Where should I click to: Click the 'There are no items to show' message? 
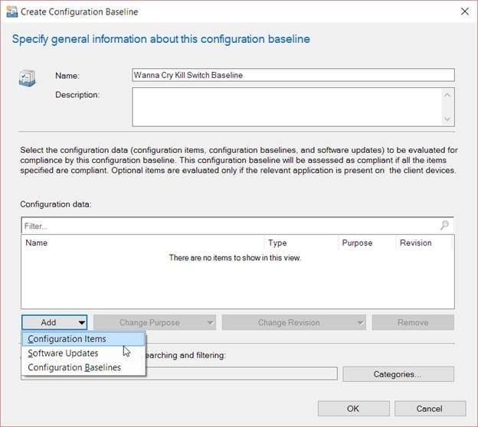235,258
